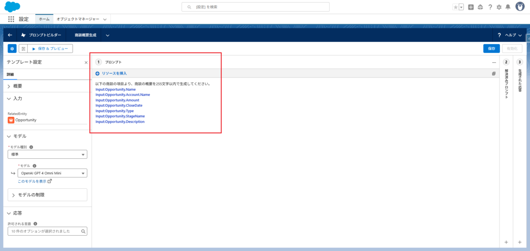
Task: Expand the モデルの制限 section
Action: [x=31, y=195]
